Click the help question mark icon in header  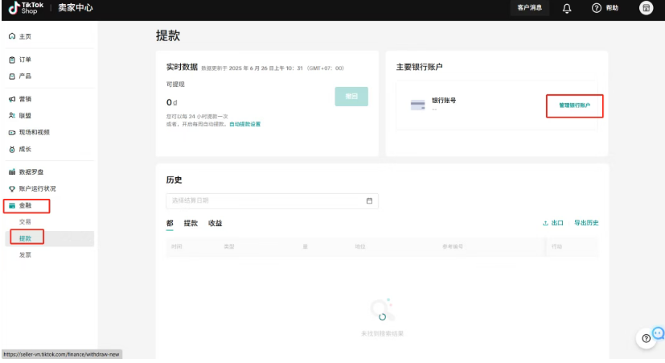click(597, 8)
